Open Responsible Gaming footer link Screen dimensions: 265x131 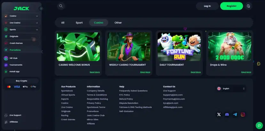pyautogui.click(x=97, y=99)
